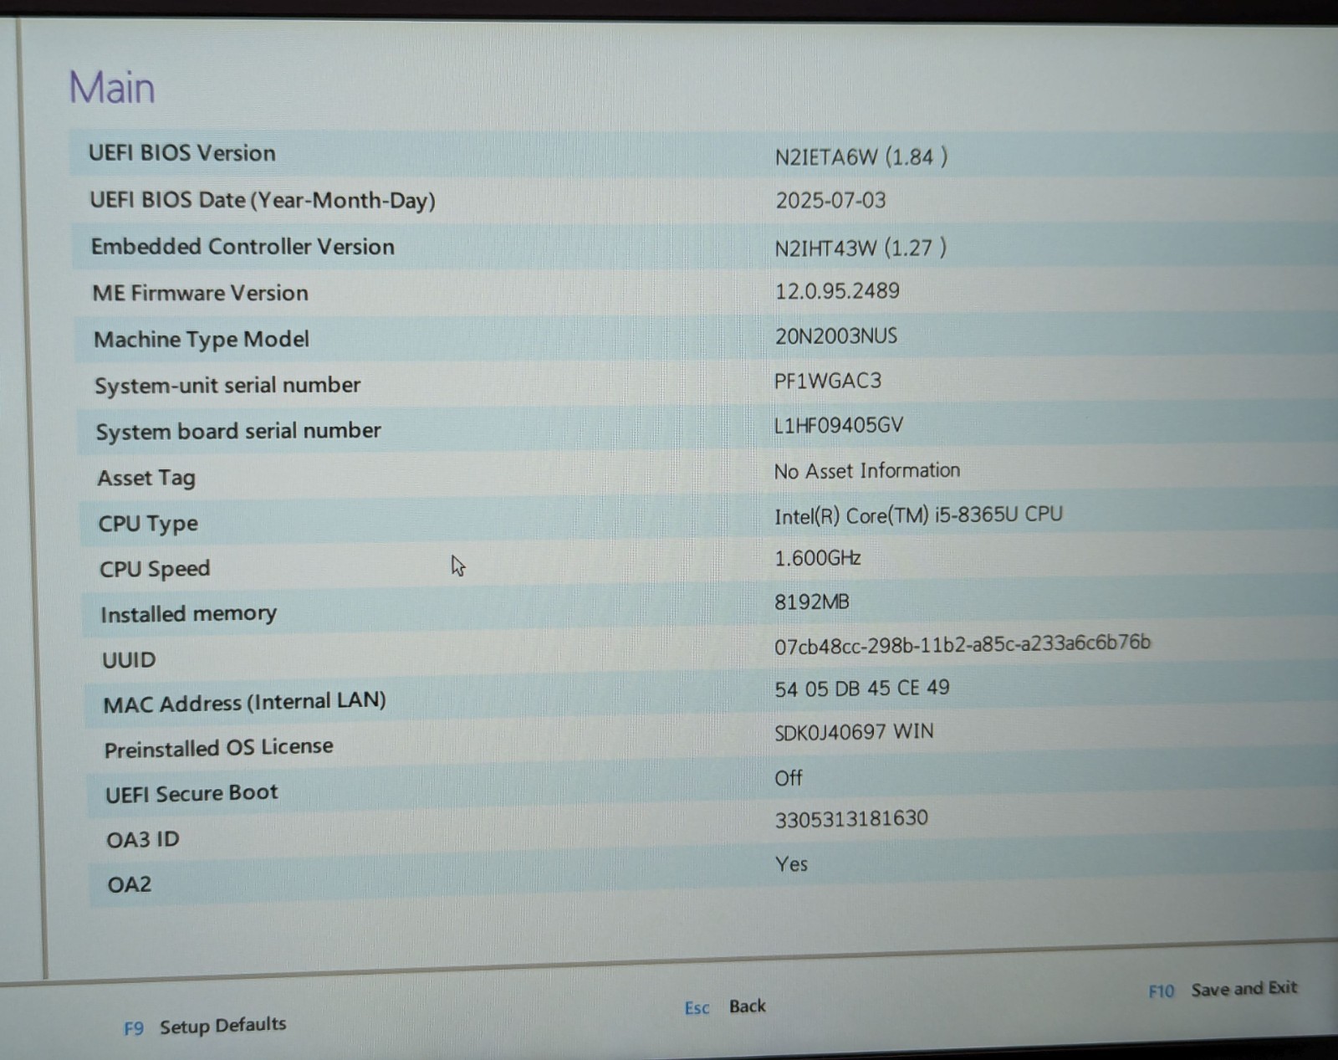
Task: Click serial value PF1WGAC3
Action: click(828, 381)
